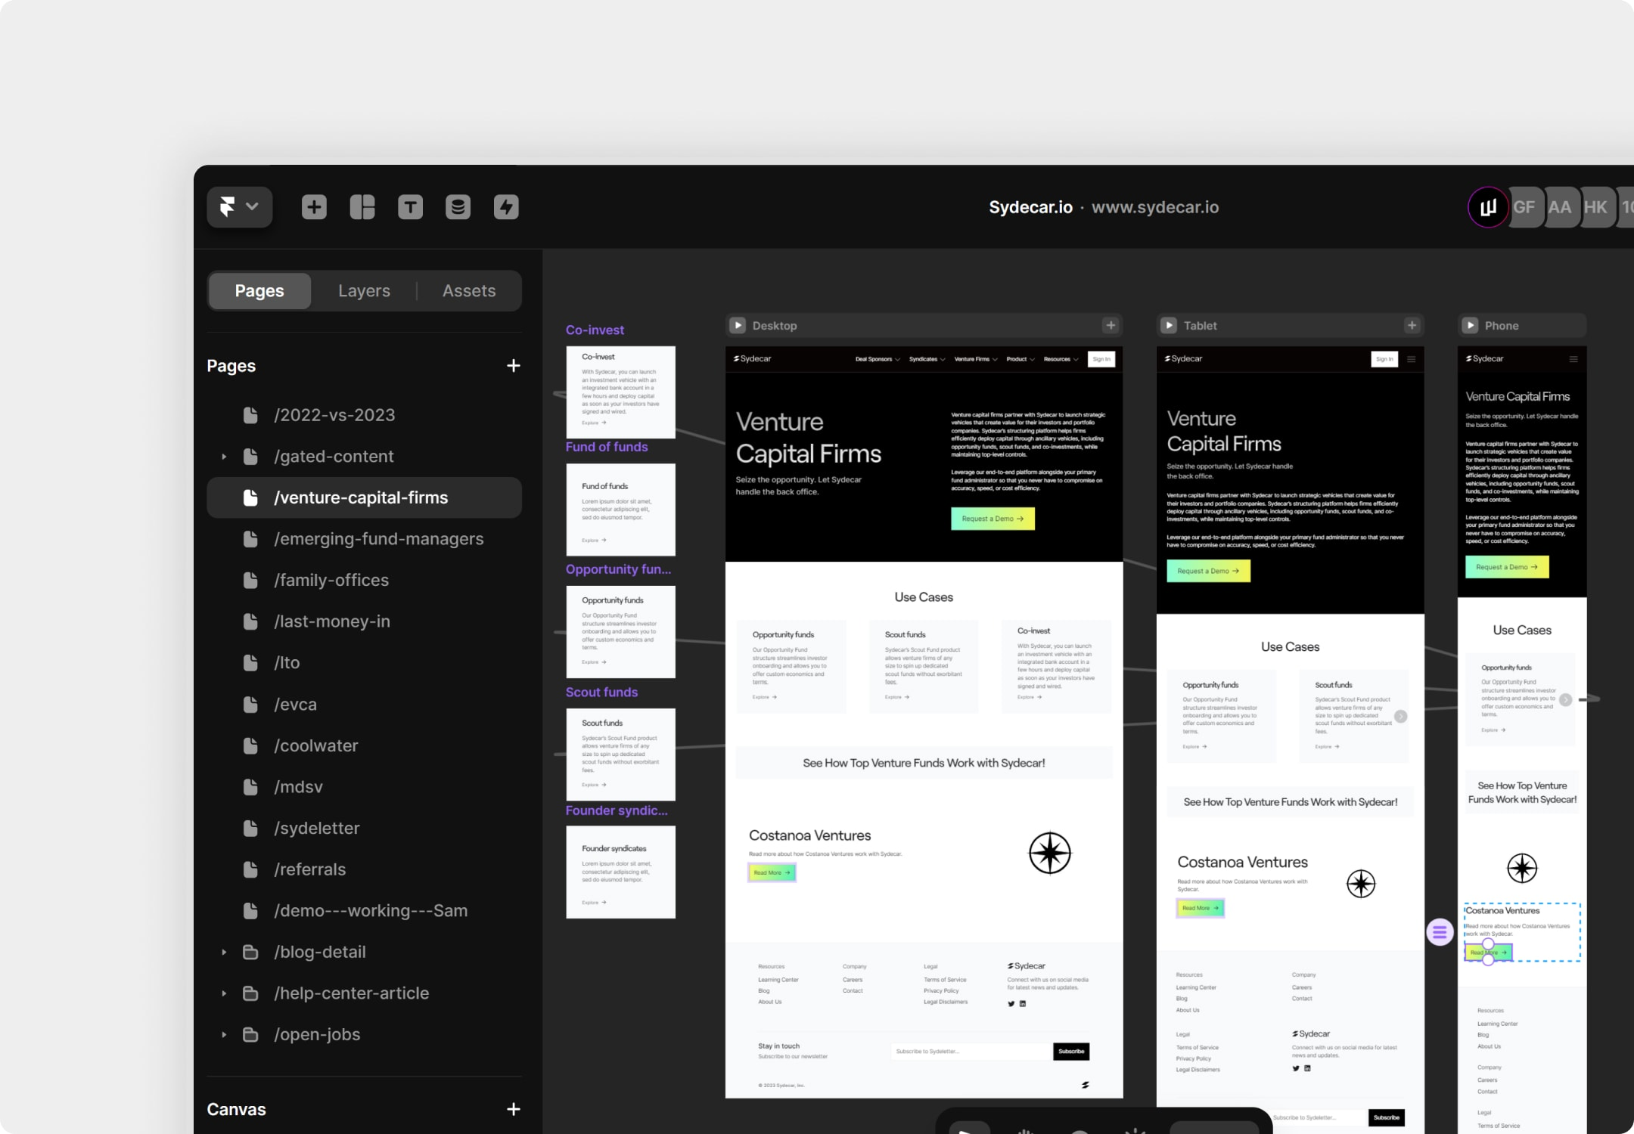
Task: Click the /blog-detail folder icon
Action: (x=250, y=952)
